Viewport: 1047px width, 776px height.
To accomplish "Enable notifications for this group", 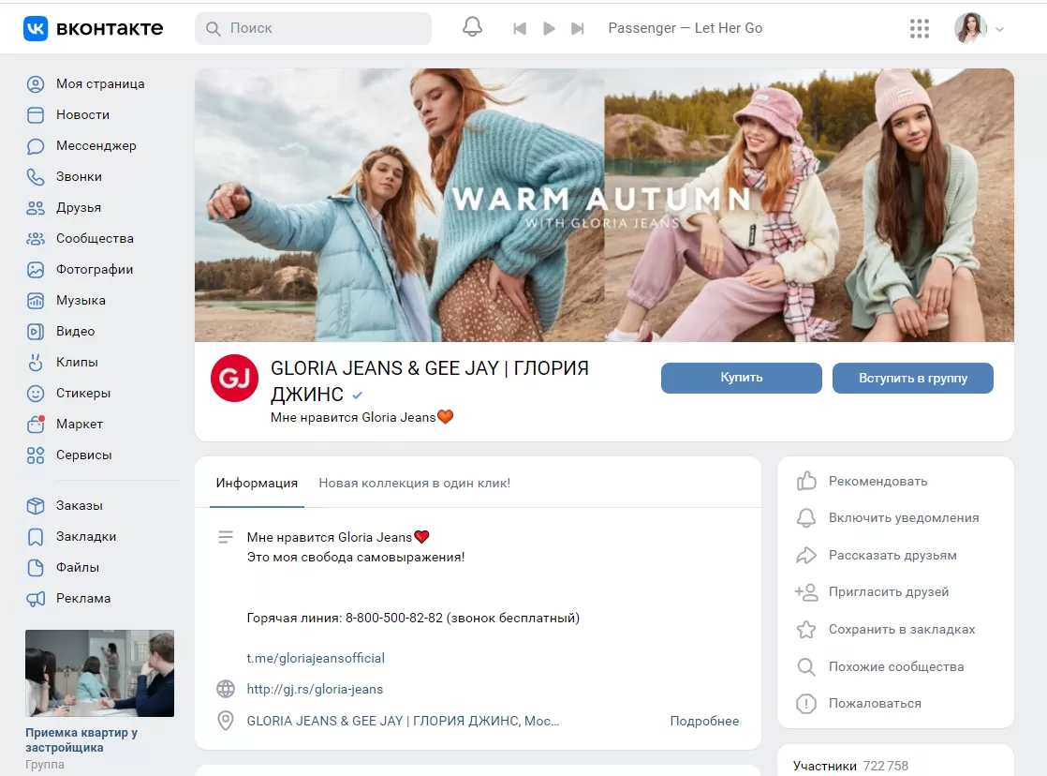I will [903, 517].
